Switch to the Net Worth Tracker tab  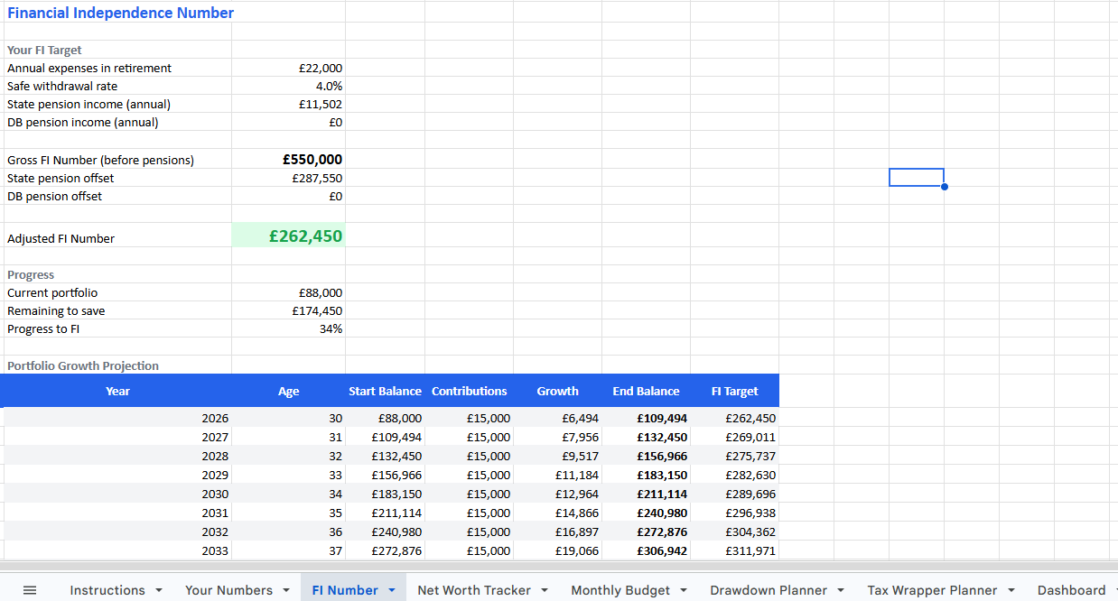tap(475, 589)
